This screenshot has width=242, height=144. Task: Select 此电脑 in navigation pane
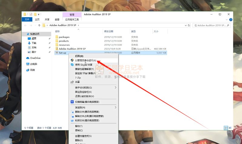[x=34, y=64]
